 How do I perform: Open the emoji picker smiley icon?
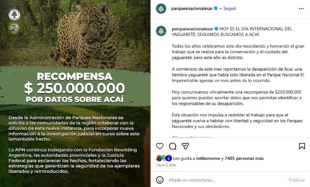(160, 180)
